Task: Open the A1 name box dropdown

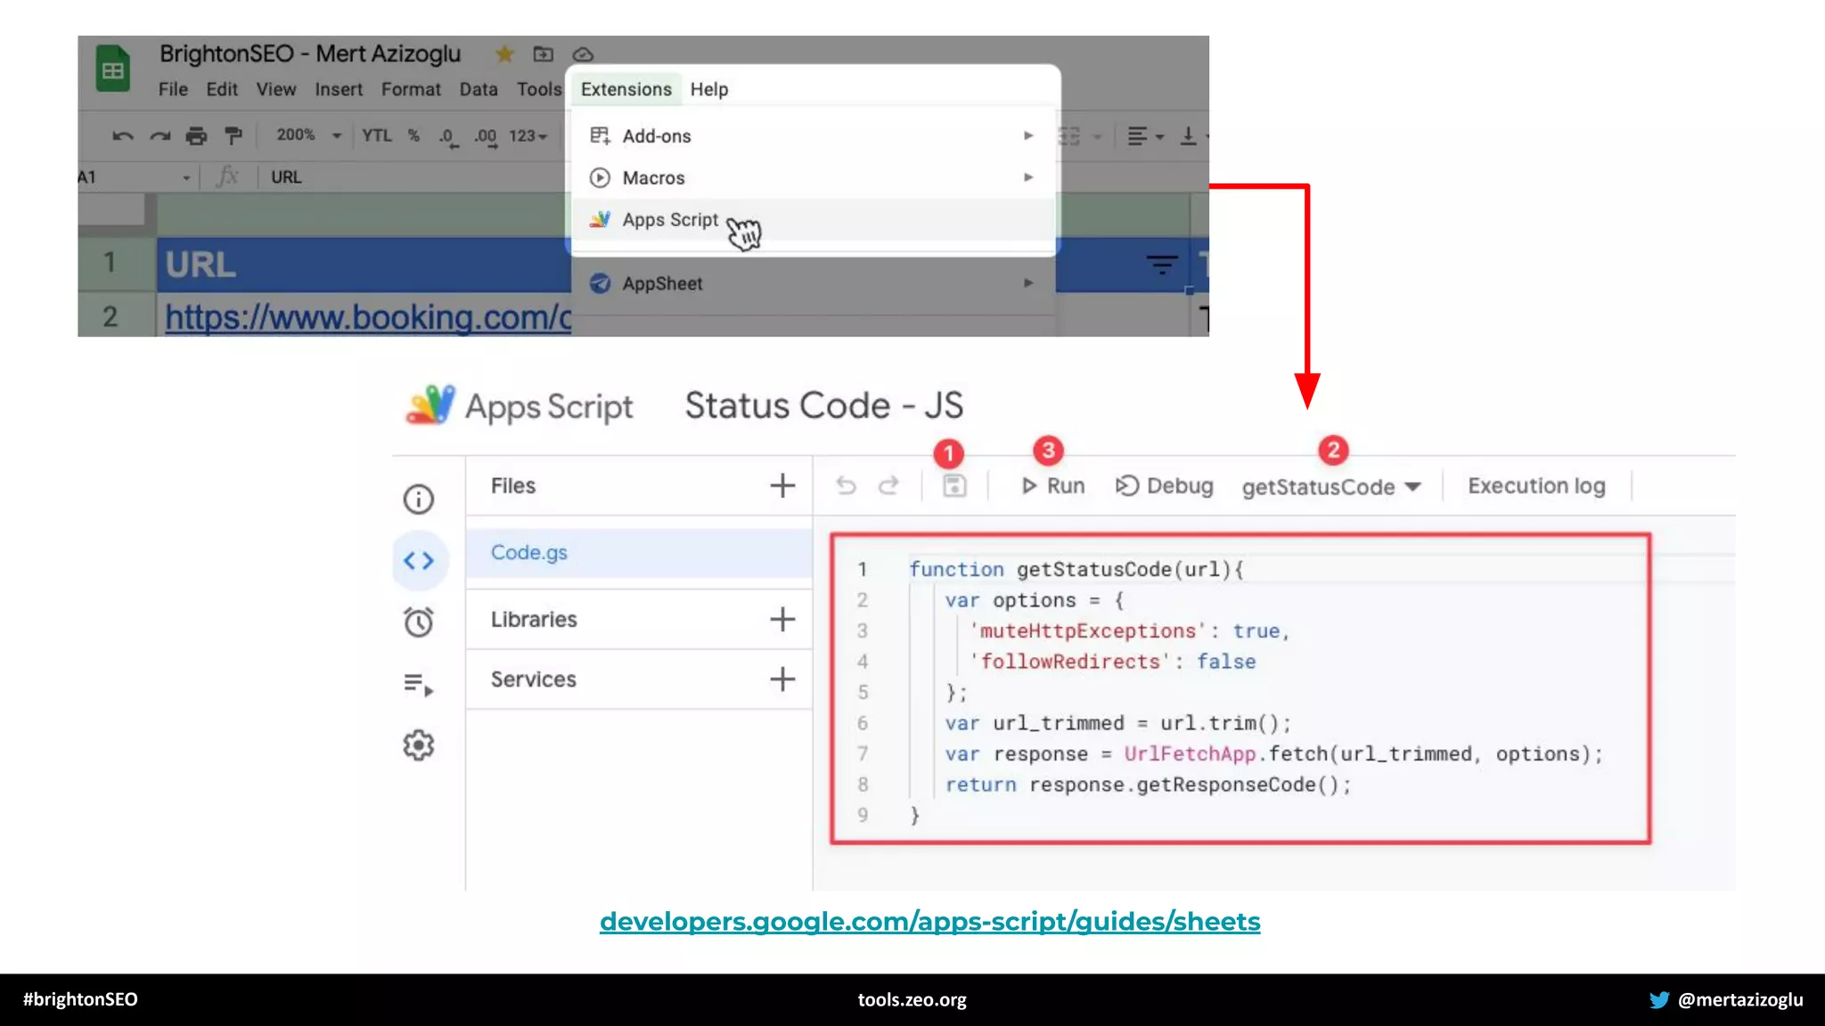Action: coord(186,177)
